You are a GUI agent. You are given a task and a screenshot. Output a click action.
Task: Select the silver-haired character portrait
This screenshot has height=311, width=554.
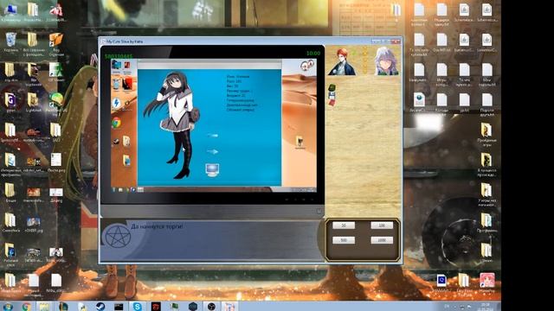(x=386, y=61)
